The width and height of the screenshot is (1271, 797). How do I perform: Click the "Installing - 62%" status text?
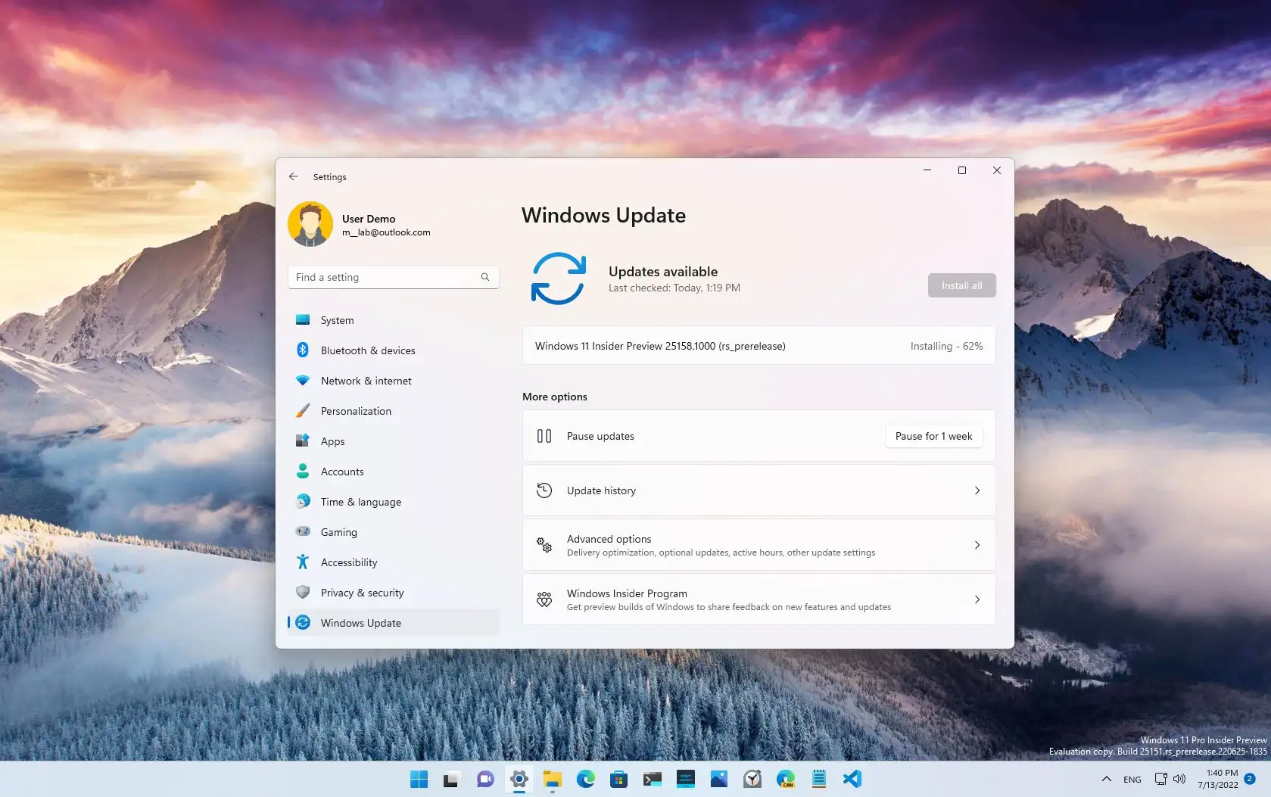pyautogui.click(x=946, y=346)
